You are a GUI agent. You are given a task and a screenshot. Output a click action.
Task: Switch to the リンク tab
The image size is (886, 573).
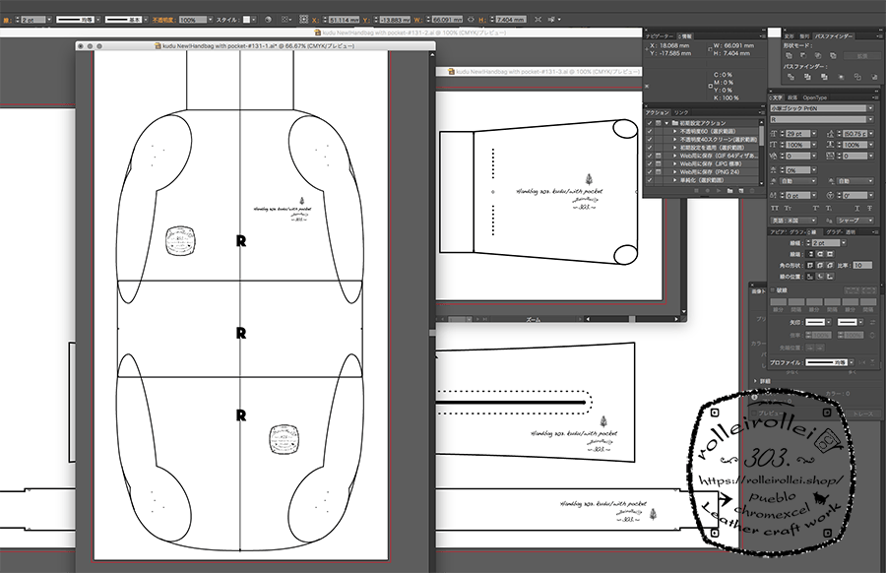coord(681,112)
